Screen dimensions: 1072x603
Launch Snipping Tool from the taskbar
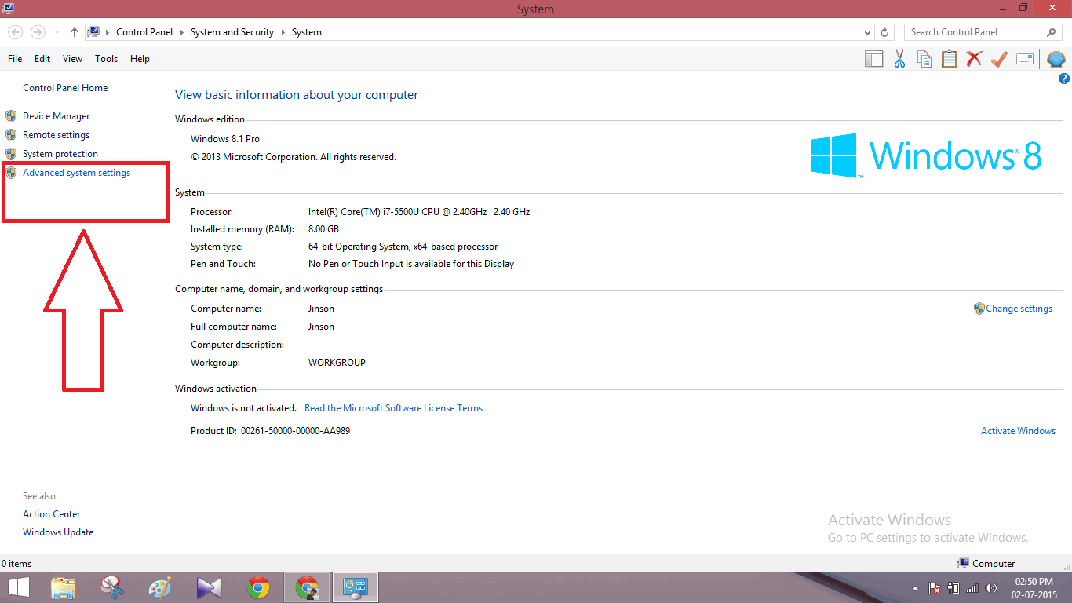pos(112,587)
